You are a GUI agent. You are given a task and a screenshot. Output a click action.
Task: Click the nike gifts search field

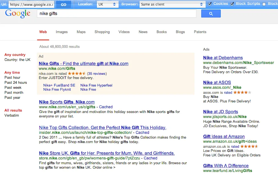pos(117,14)
